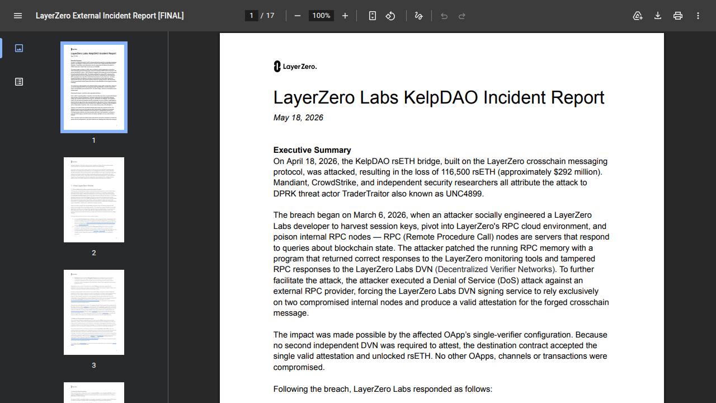Click the line 'Following the breach, LayerZero Labs responded'

[x=383, y=389]
